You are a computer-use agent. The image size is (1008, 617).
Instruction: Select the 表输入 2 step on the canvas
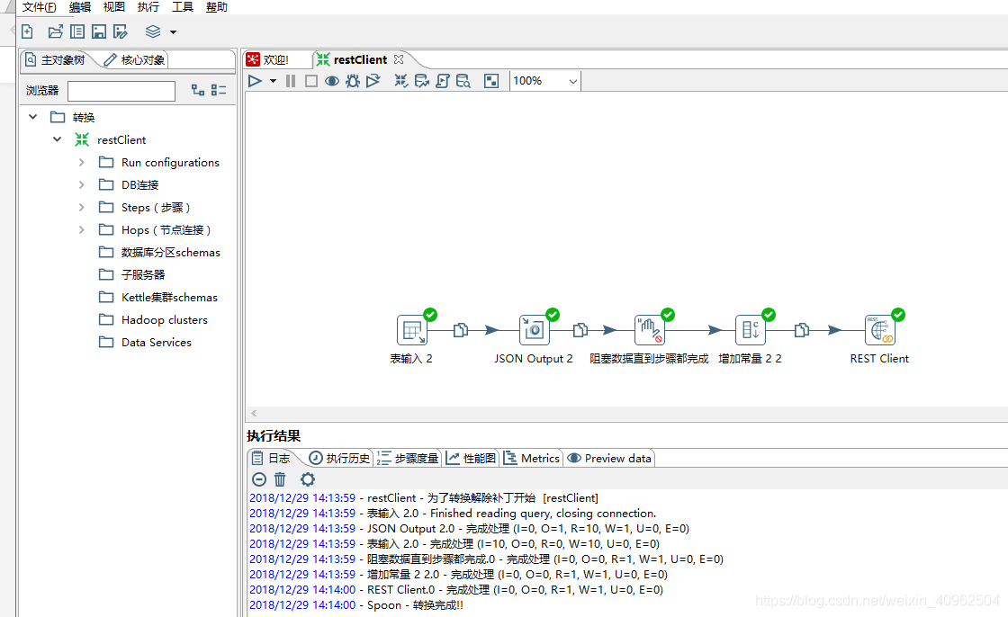pos(410,329)
